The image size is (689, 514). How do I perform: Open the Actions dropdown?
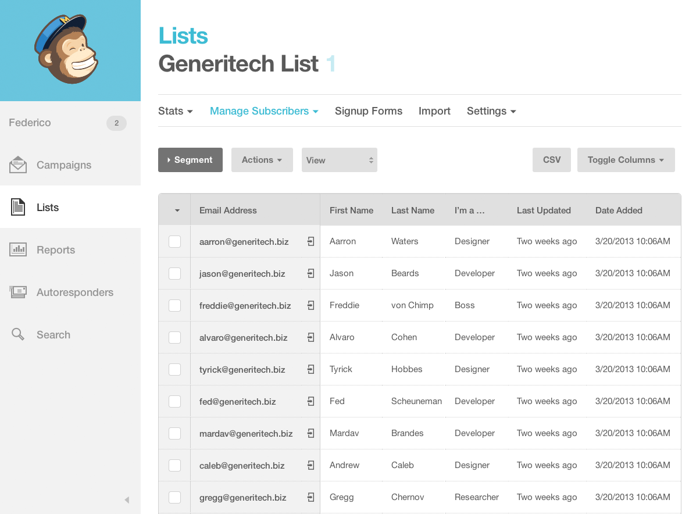click(262, 160)
